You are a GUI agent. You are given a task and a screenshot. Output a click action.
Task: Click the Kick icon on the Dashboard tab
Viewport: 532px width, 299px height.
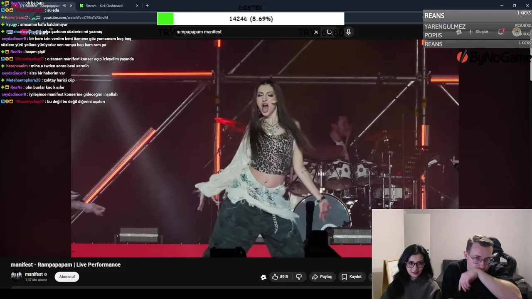pyautogui.click(x=81, y=6)
